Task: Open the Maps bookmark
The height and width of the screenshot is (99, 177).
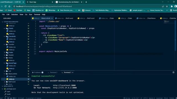Action: (27, 10)
